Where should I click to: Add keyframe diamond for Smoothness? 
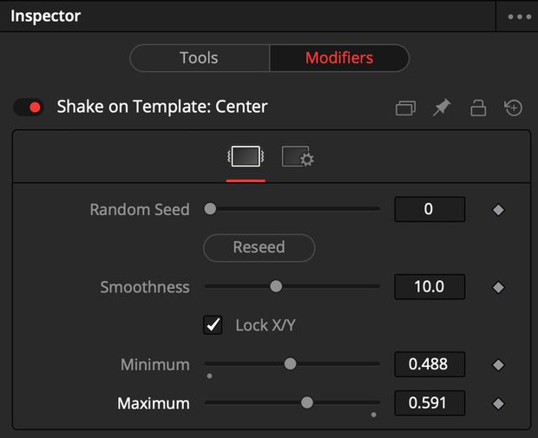pos(498,287)
